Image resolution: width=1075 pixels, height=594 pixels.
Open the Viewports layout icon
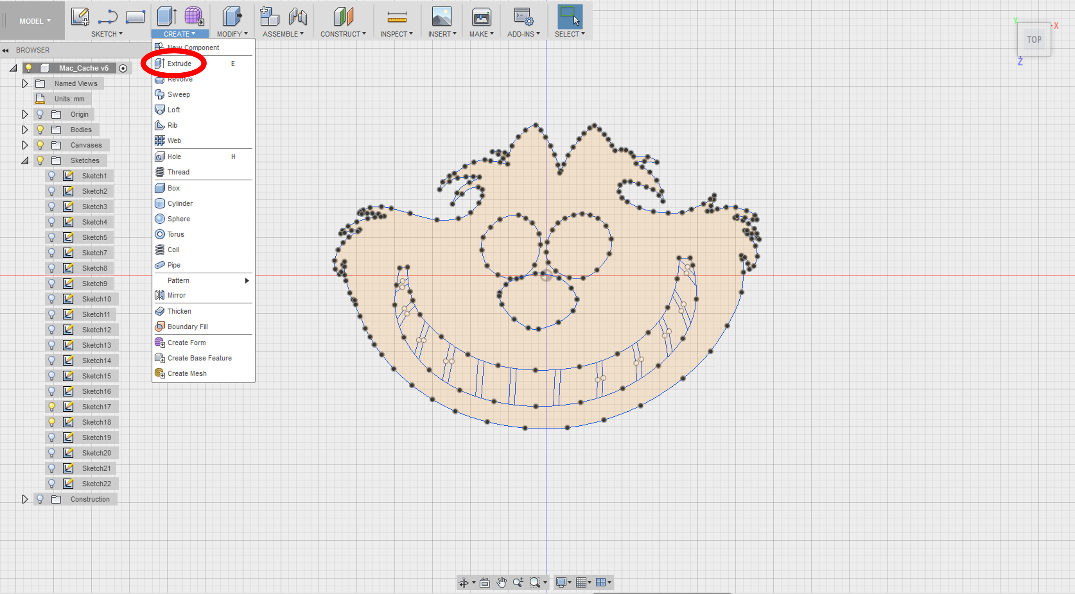coord(600,583)
